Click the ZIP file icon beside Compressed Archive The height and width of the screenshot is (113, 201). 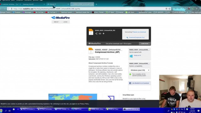pos(91,51)
